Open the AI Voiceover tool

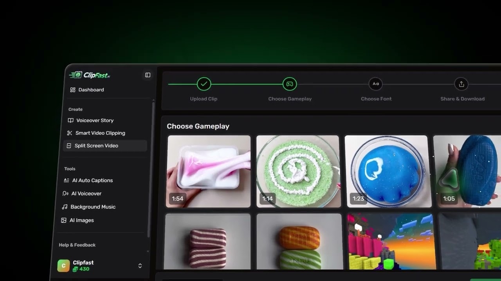click(86, 194)
